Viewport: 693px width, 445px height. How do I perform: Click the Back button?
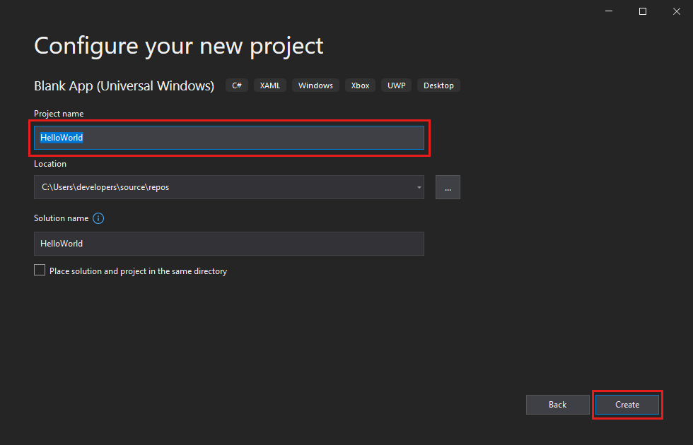[557, 404]
